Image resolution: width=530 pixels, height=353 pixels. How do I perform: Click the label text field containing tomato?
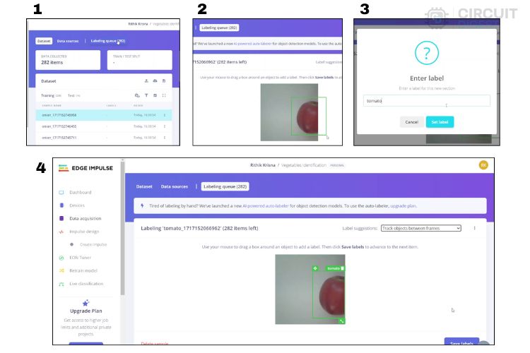coord(427,101)
